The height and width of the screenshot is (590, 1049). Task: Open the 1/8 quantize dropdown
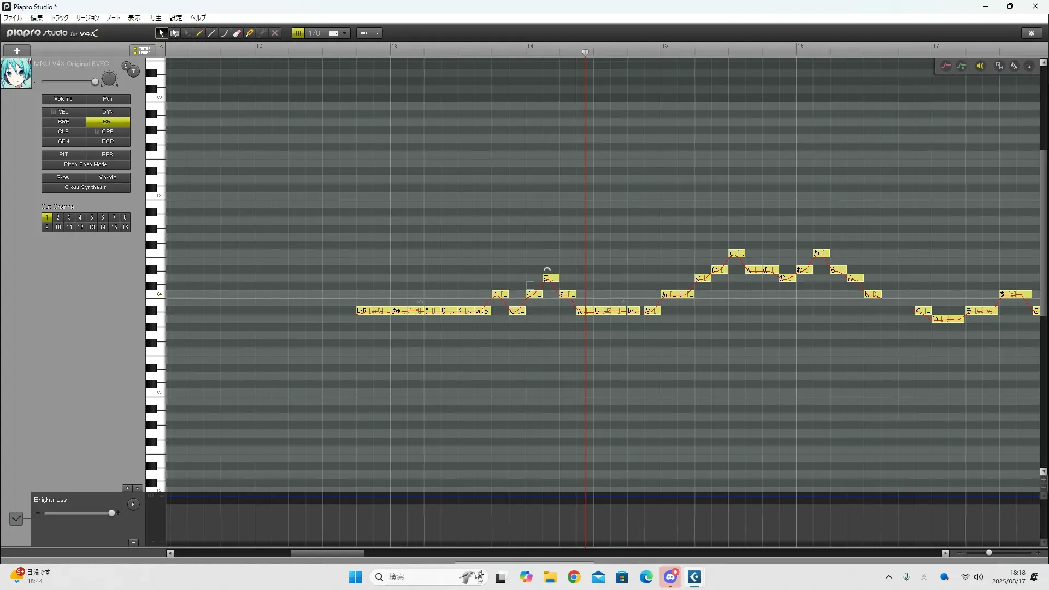click(x=344, y=33)
